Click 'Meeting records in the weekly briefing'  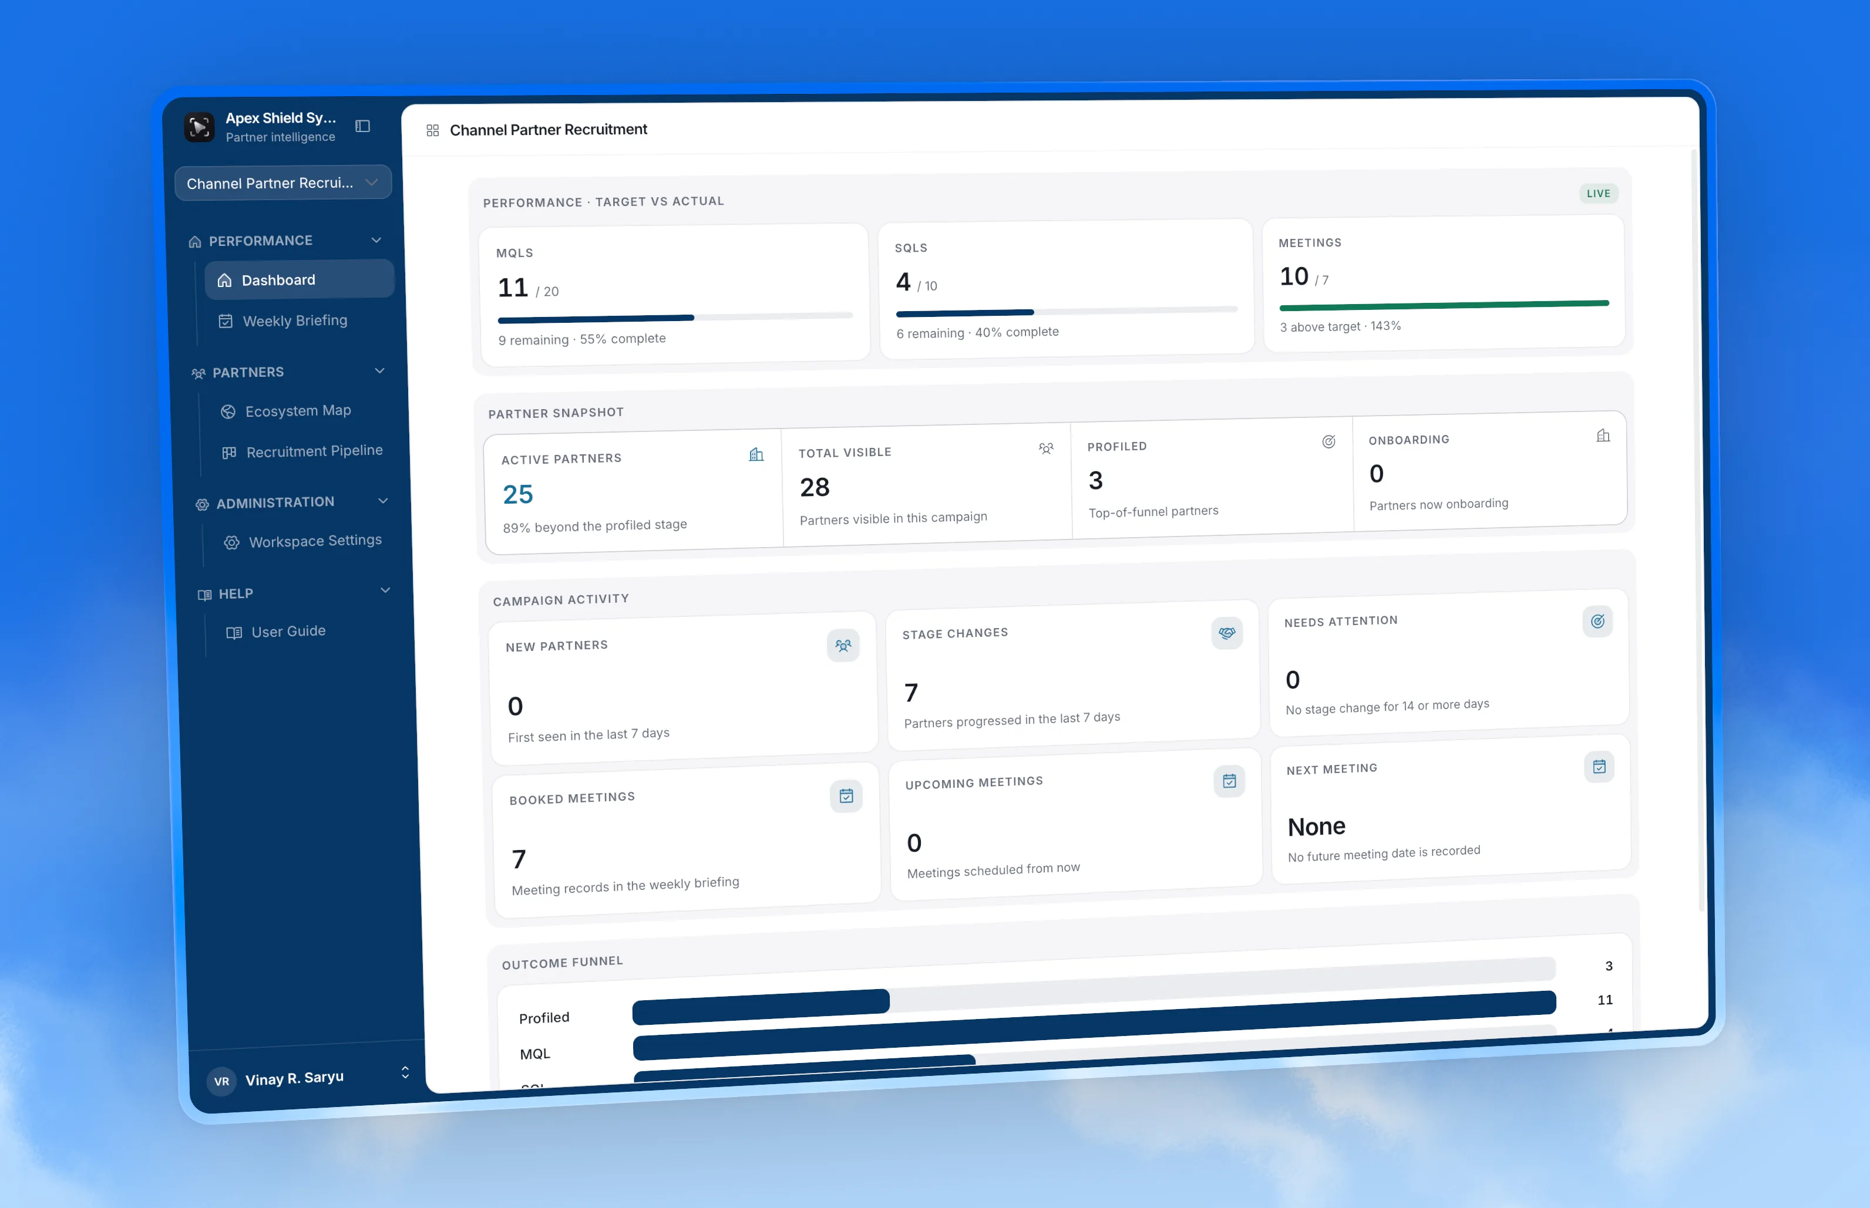[x=625, y=886]
